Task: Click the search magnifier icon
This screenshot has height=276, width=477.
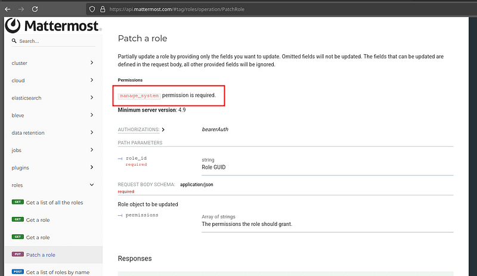Action: pos(14,41)
